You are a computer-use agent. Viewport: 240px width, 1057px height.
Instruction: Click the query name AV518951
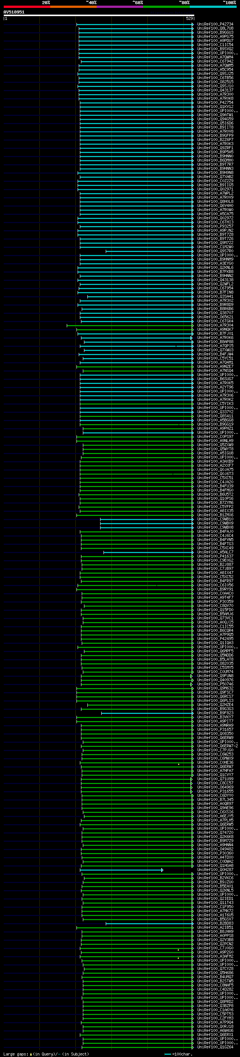[x=14, y=12]
